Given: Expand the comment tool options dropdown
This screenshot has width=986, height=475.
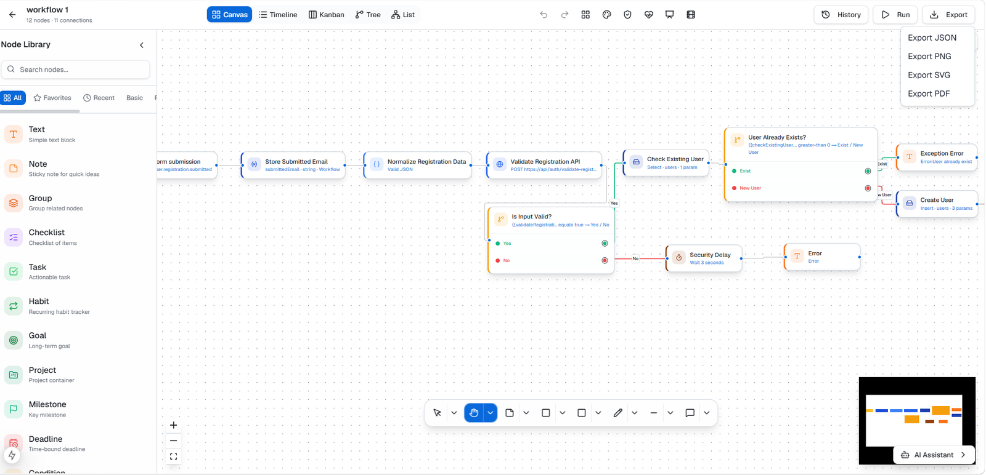Looking at the screenshot, I should pos(707,413).
